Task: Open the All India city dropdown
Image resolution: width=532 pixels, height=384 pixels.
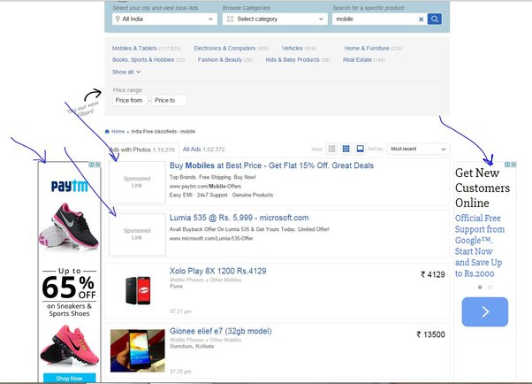Action: pyautogui.click(x=164, y=19)
